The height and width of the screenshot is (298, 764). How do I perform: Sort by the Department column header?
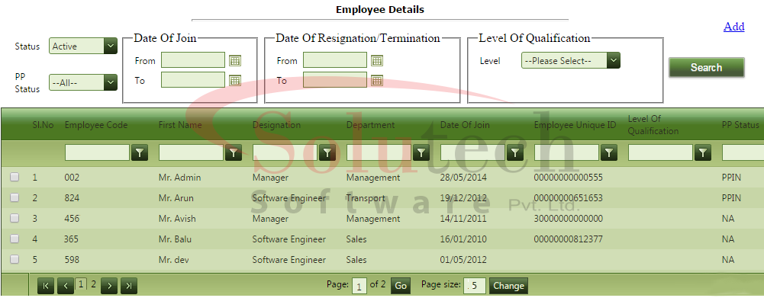click(370, 125)
